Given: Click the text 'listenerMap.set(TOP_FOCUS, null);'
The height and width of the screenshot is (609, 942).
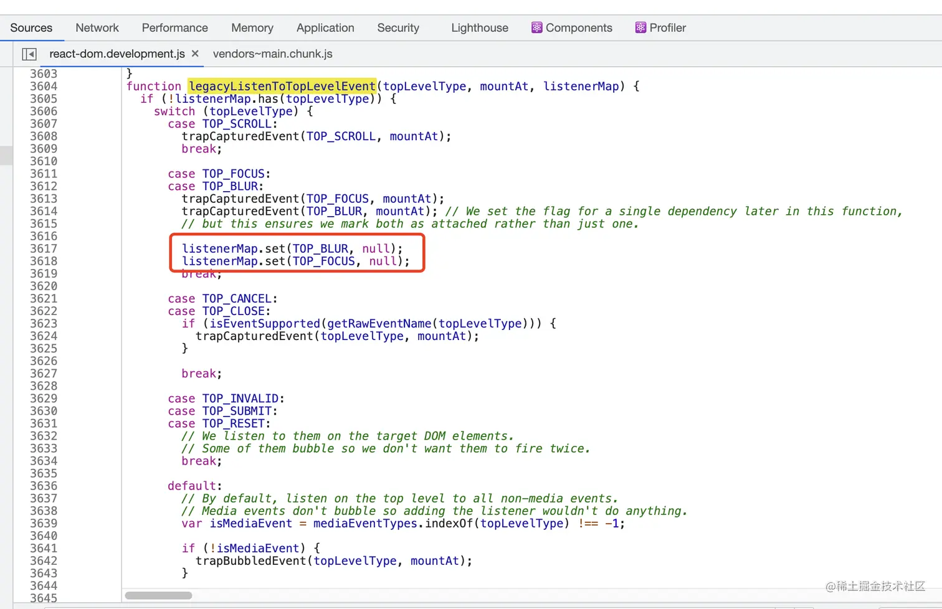Looking at the screenshot, I should click(x=296, y=261).
